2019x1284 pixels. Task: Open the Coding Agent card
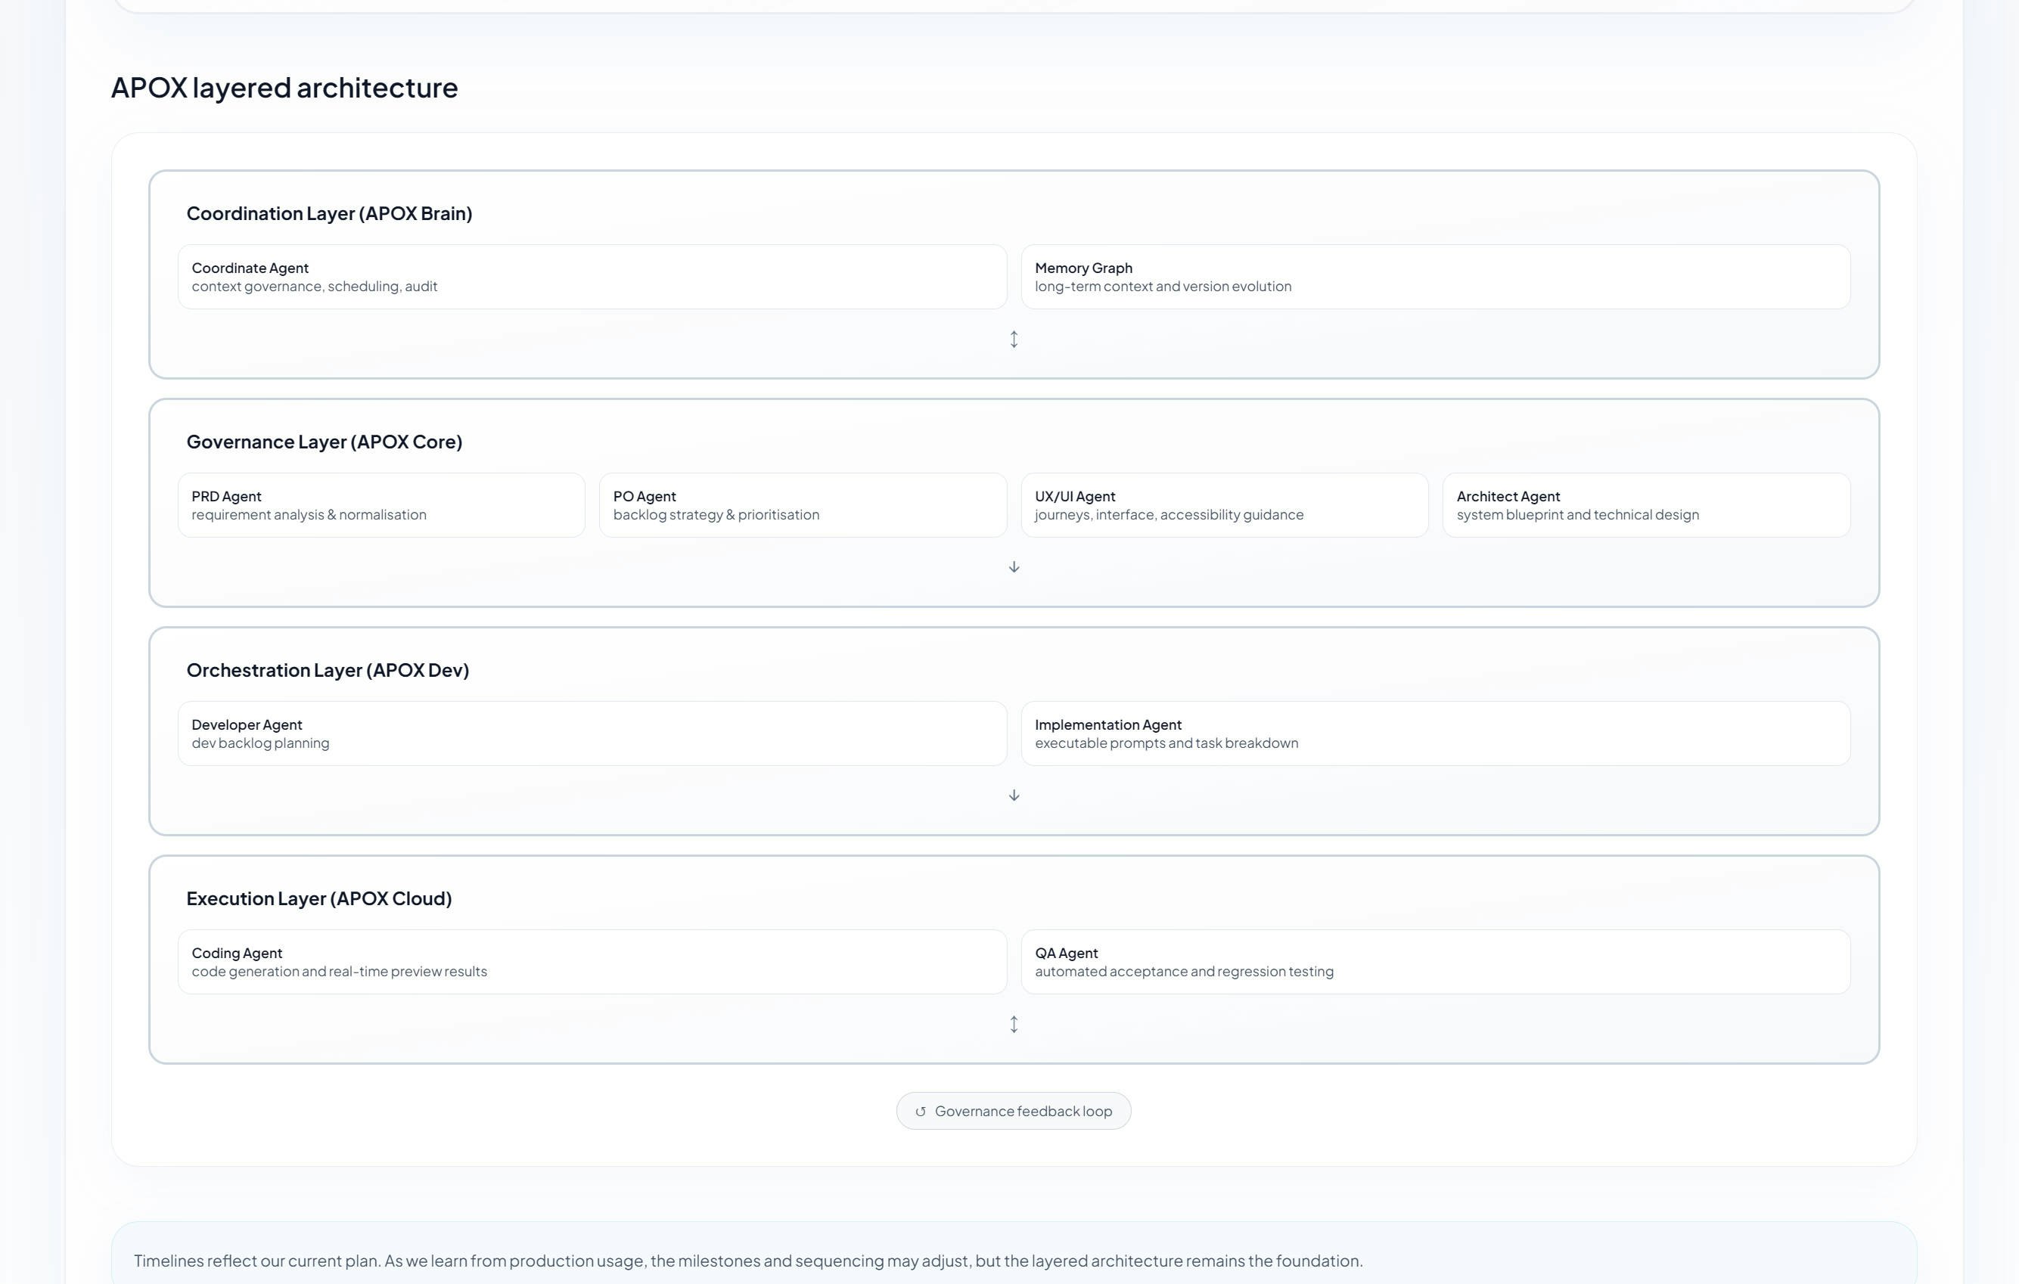(591, 962)
